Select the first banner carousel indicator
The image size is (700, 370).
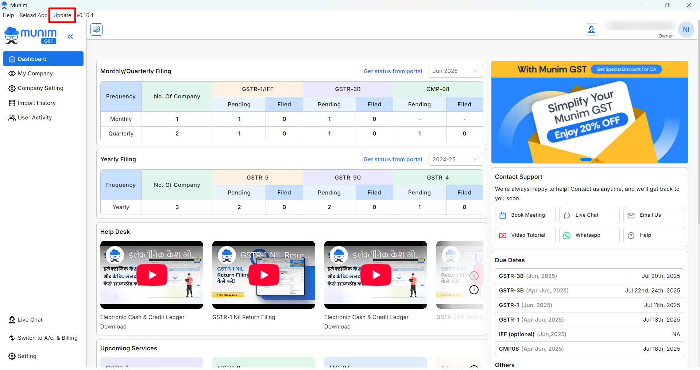pos(586,160)
